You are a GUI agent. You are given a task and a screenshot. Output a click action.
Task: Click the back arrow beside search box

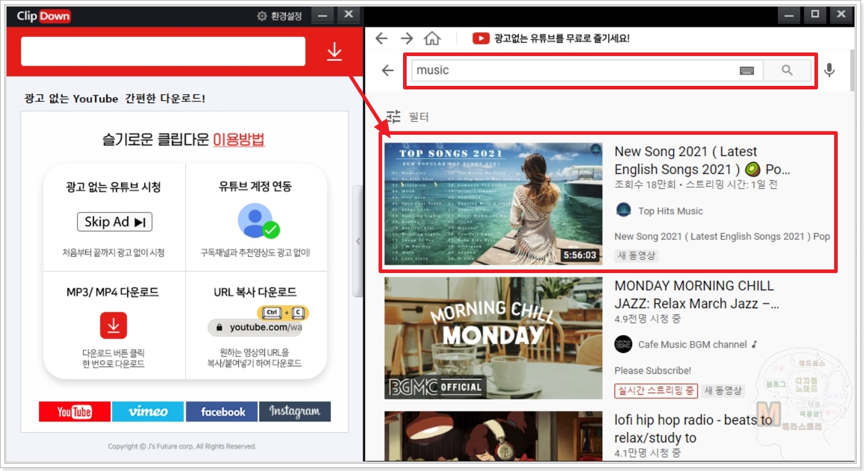point(388,70)
